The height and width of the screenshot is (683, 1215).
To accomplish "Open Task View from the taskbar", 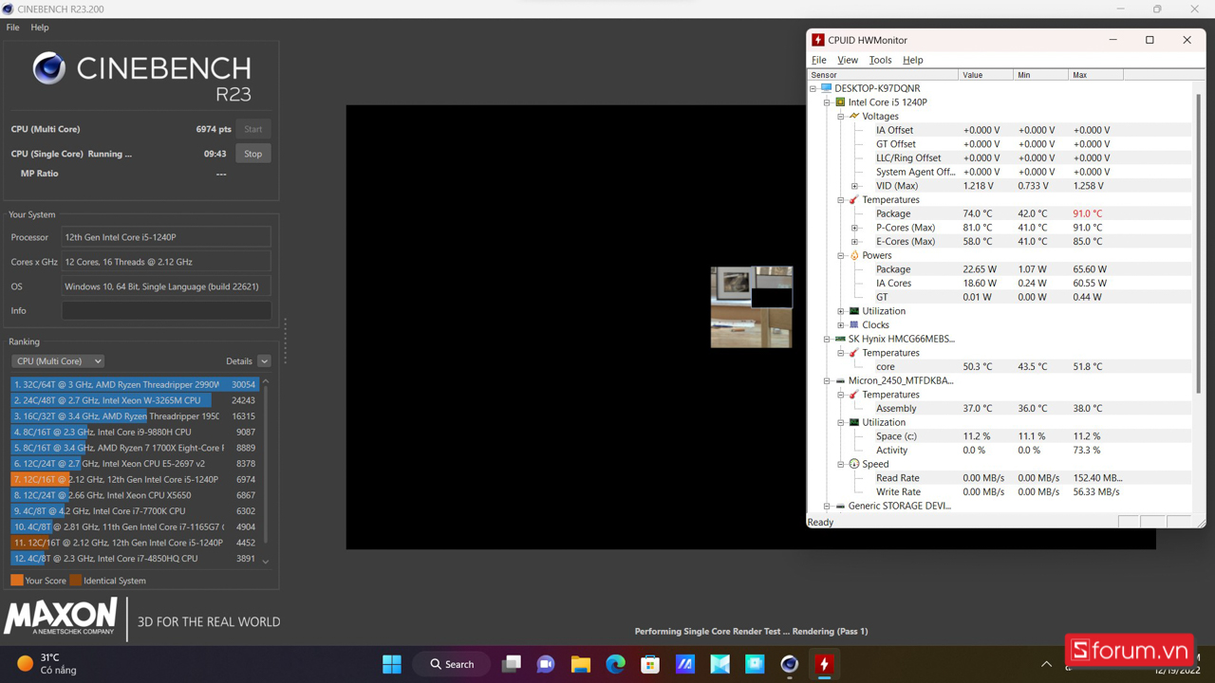I will (x=512, y=664).
